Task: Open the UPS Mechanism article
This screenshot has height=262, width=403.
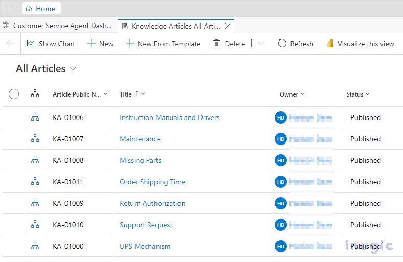Action: pos(145,246)
